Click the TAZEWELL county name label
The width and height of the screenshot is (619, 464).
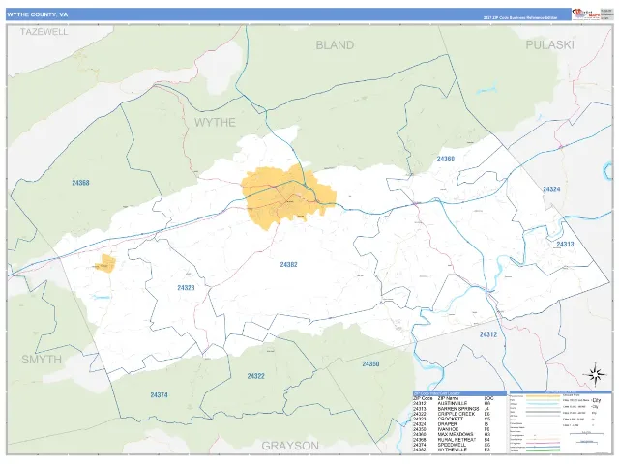pos(44,32)
